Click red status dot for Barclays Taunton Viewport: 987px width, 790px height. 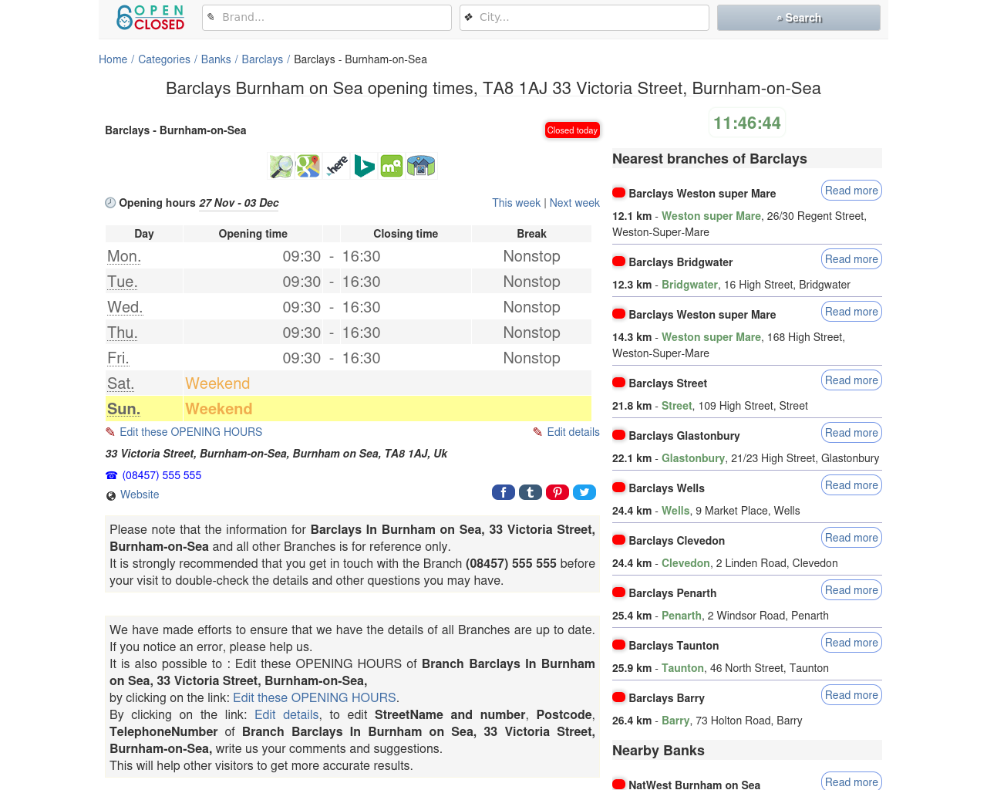point(618,645)
